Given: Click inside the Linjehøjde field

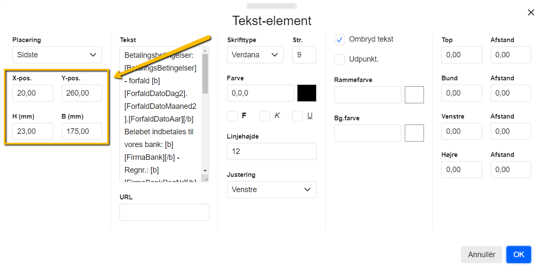Looking at the screenshot, I should pyautogui.click(x=272, y=151).
